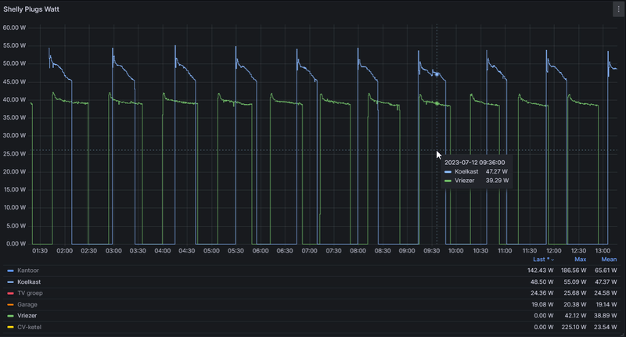
Task: Click the 38.89 W Vriezer mean value
Action: 605,316
